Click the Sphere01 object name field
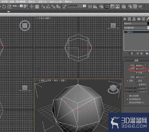The image size is (149, 132). (x=135, y=23)
